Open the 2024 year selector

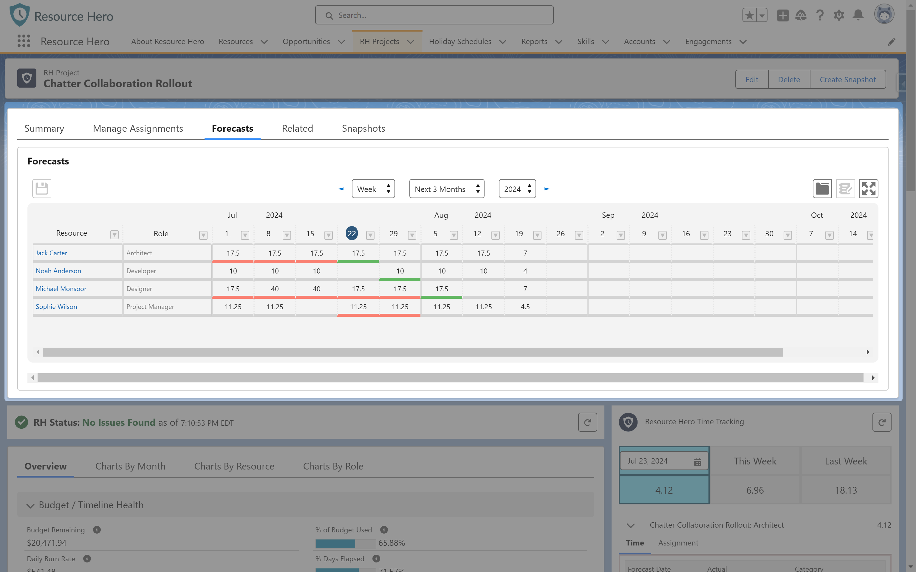click(517, 189)
